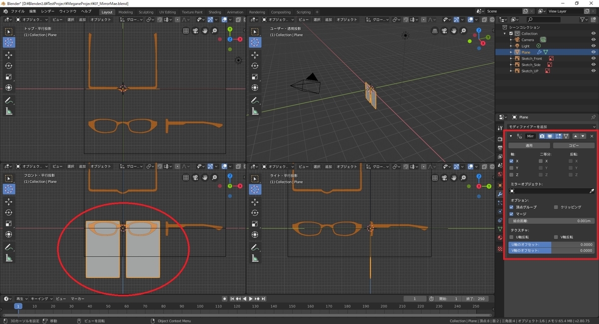Enable the U軸反転 checkbox
This screenshot has width=599, height=324.
click(x=511, y=237)
